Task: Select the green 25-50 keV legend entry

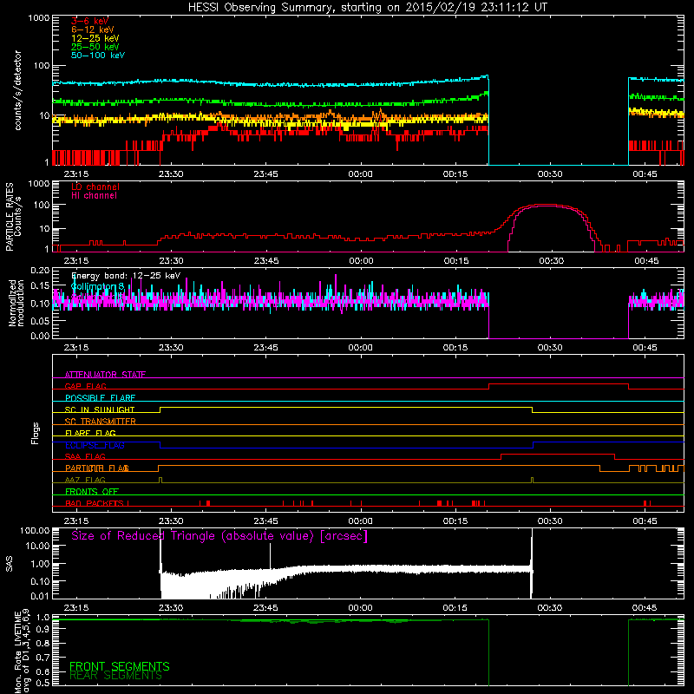Action: pos(95,47)
